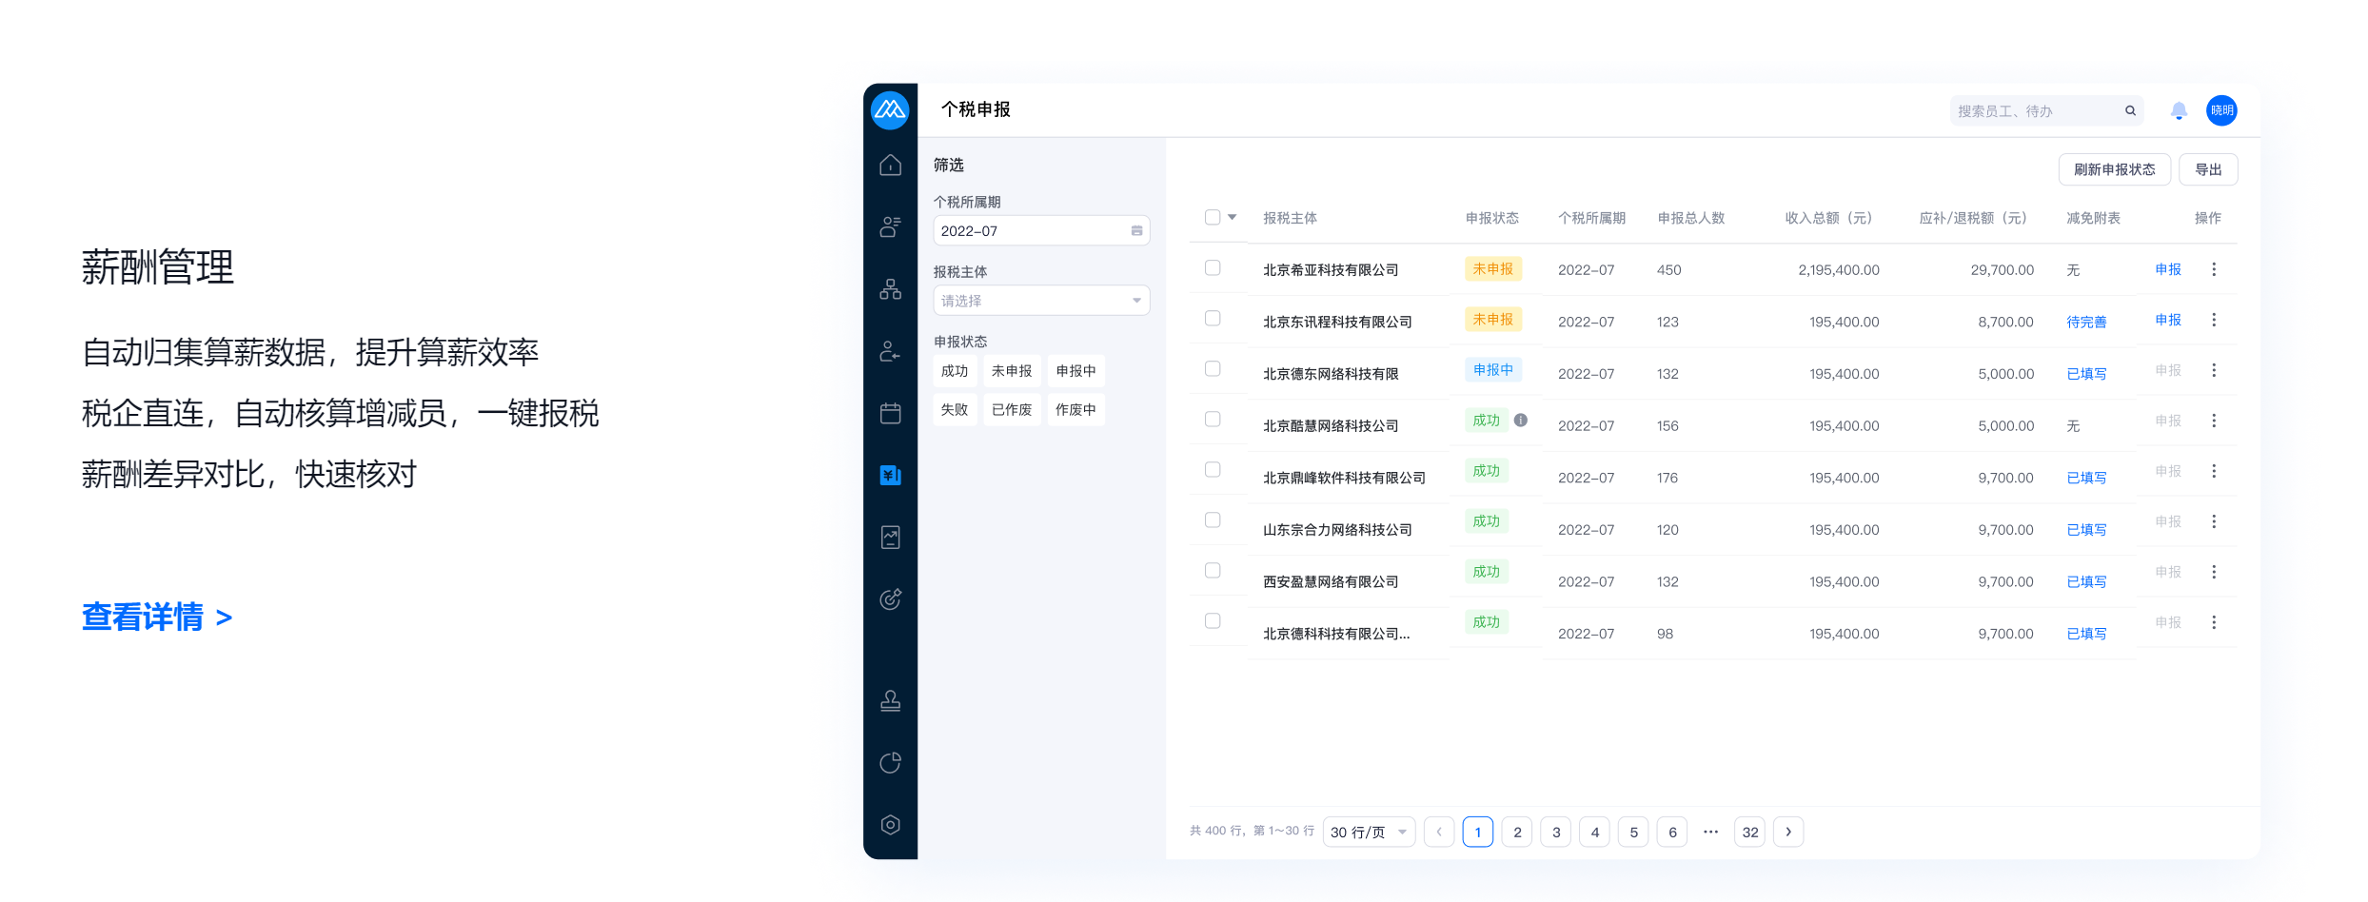Open the 查看详情 link
Viewport: 2368px width, 902px height.
[145, 617]
